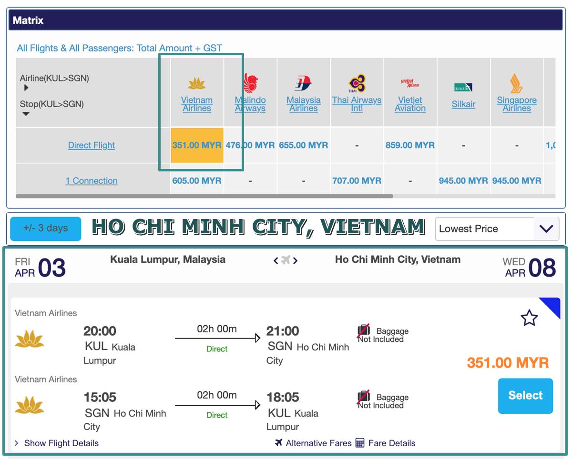Click the 1 Connection row link
Viewport: 572px width, 459px height.
tap(92, 181)
